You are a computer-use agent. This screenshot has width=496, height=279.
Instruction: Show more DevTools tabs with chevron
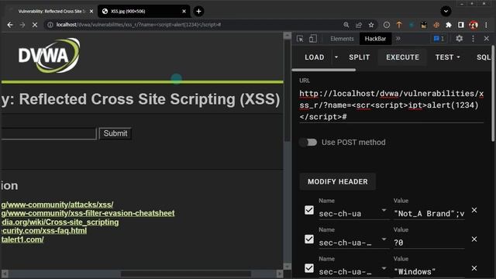click(x=398, y=39)
